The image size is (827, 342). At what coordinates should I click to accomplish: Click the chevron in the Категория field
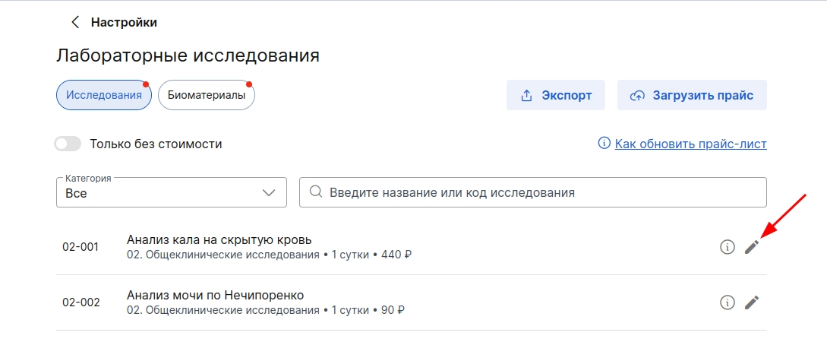pyautogui.click(x=269, y=192)
